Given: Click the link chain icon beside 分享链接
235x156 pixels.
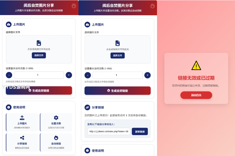Looking at the screenshot, I should [x=87, y=107].
